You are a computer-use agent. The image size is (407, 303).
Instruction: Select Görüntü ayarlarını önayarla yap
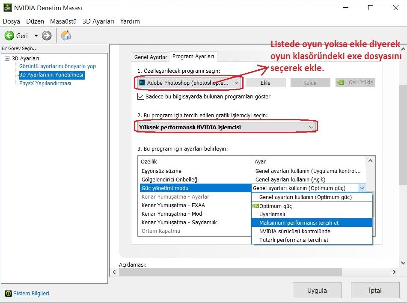(57, 66)
